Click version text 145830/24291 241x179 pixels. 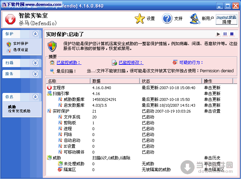point(104,99)
